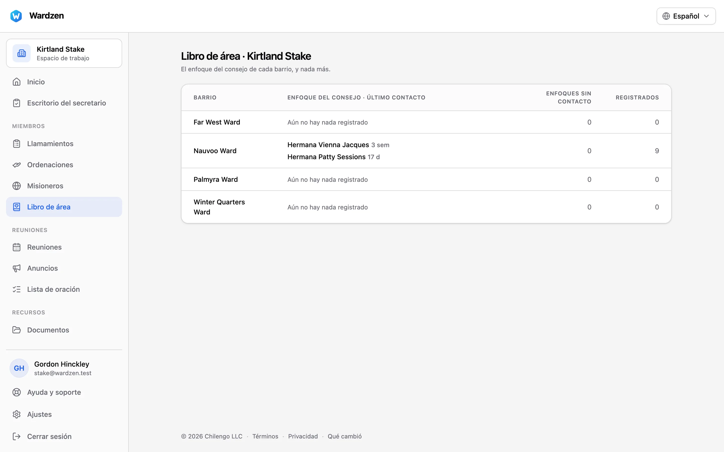
Task: Click the Lista de oración checklist icon
Action: pyautogui.click(x=16, y=289)
